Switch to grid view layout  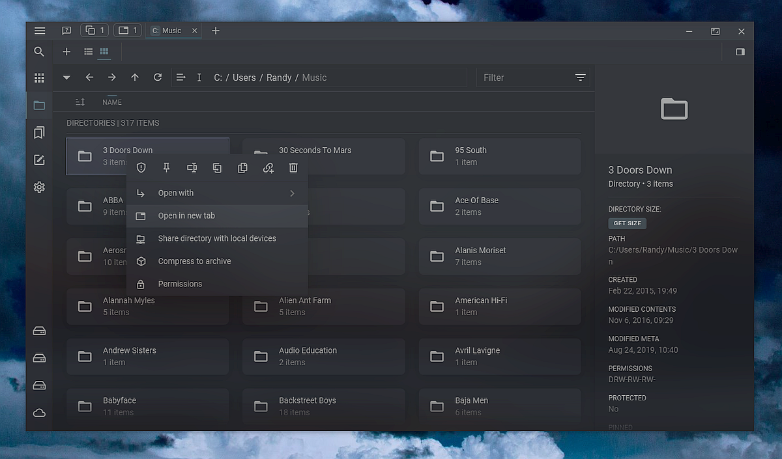point(104,52)
